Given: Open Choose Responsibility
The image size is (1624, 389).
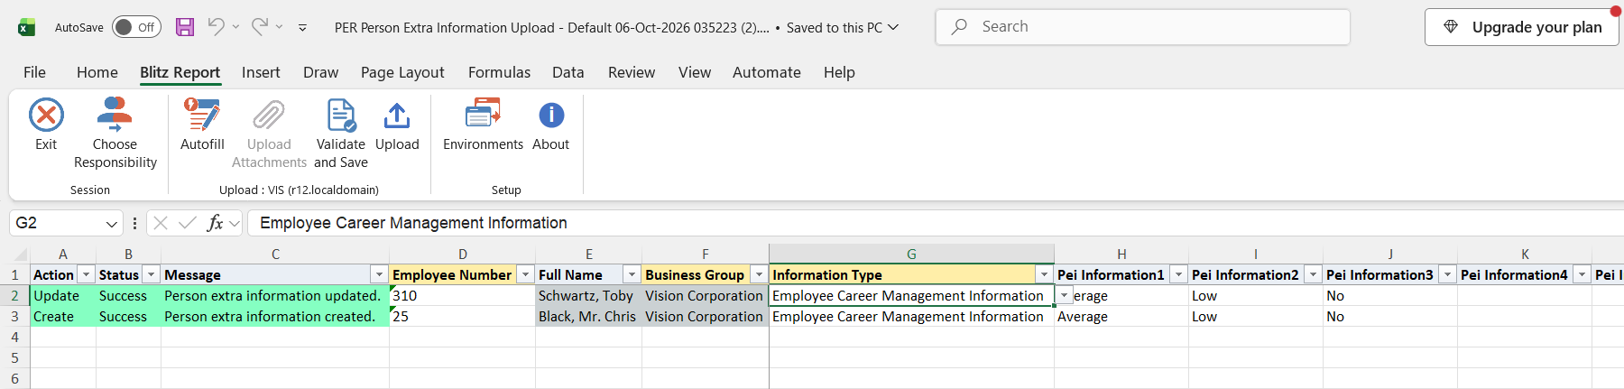Looking at the screenshot, I should 115,134.
